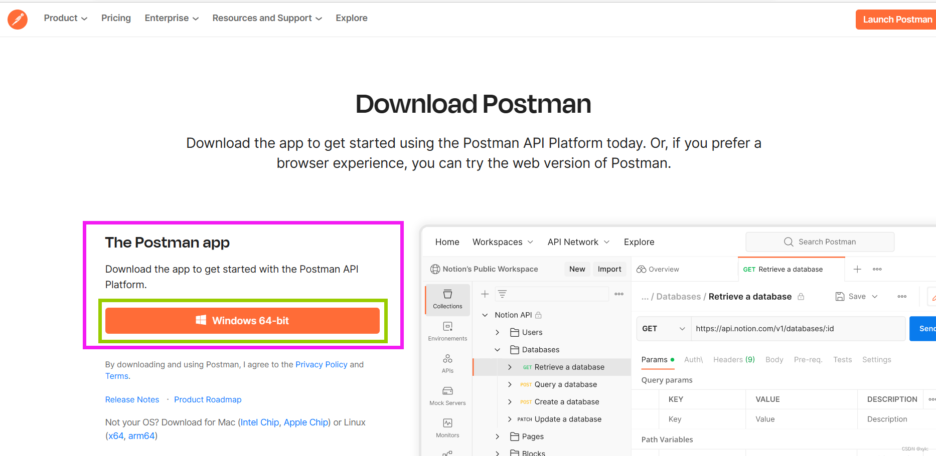Screen dimensions: 936x456
Task: Expand the Workspaces dropdown
Action: [x=503, y=242]
